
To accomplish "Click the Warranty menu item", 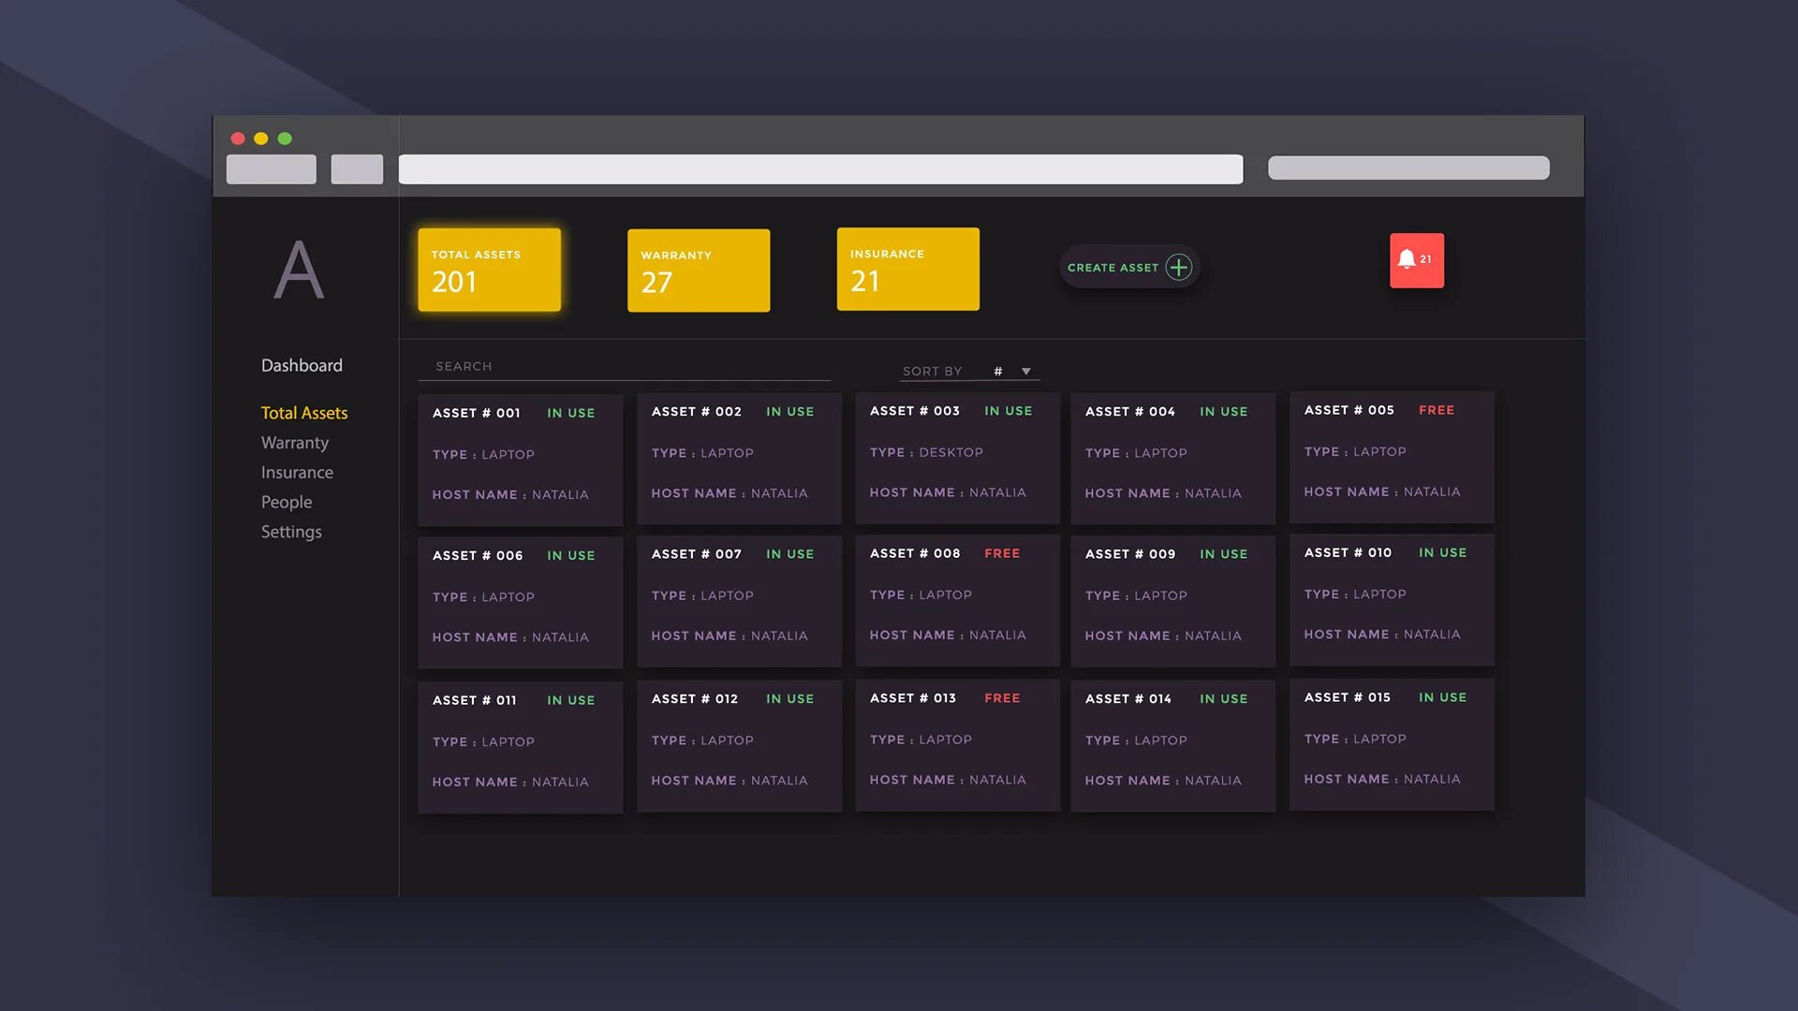I will [294, 442].
